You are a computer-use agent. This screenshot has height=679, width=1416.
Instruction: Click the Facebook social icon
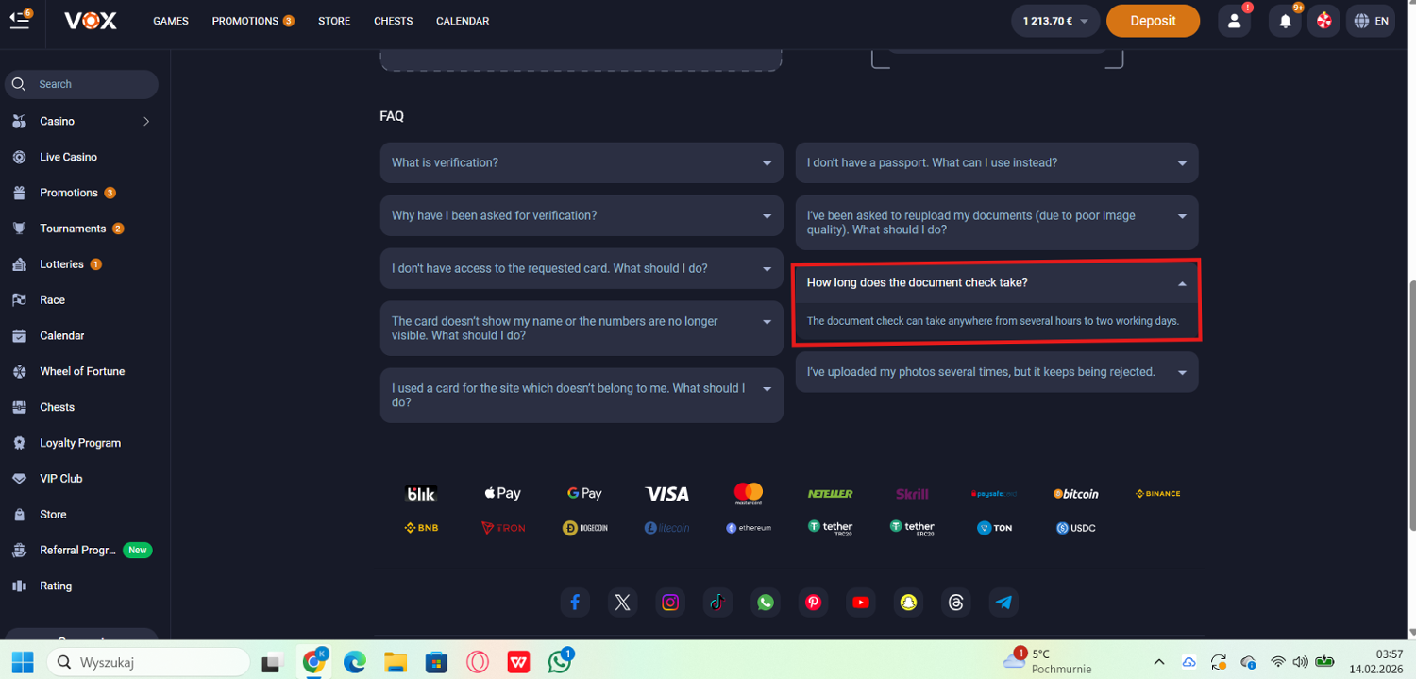(x=575, y=603)
